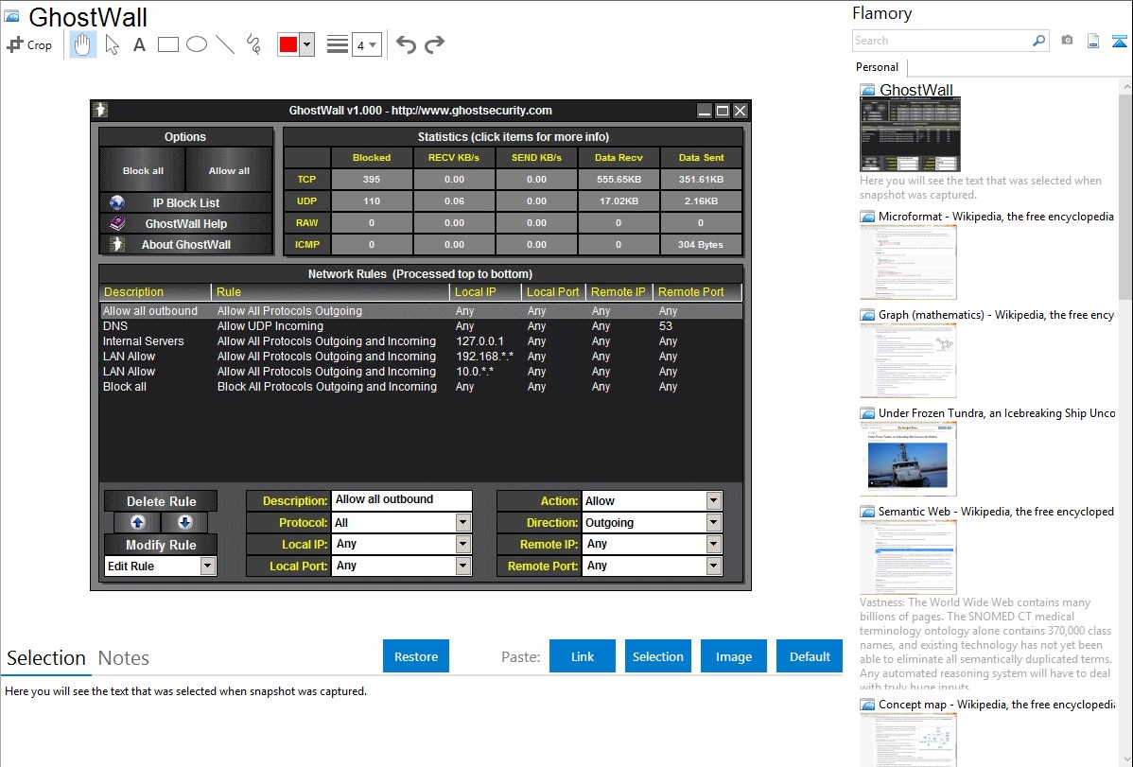The height and width of the screenshot is (767, 1133).
Task: Click the Delete Rule button
Action: 161,501
